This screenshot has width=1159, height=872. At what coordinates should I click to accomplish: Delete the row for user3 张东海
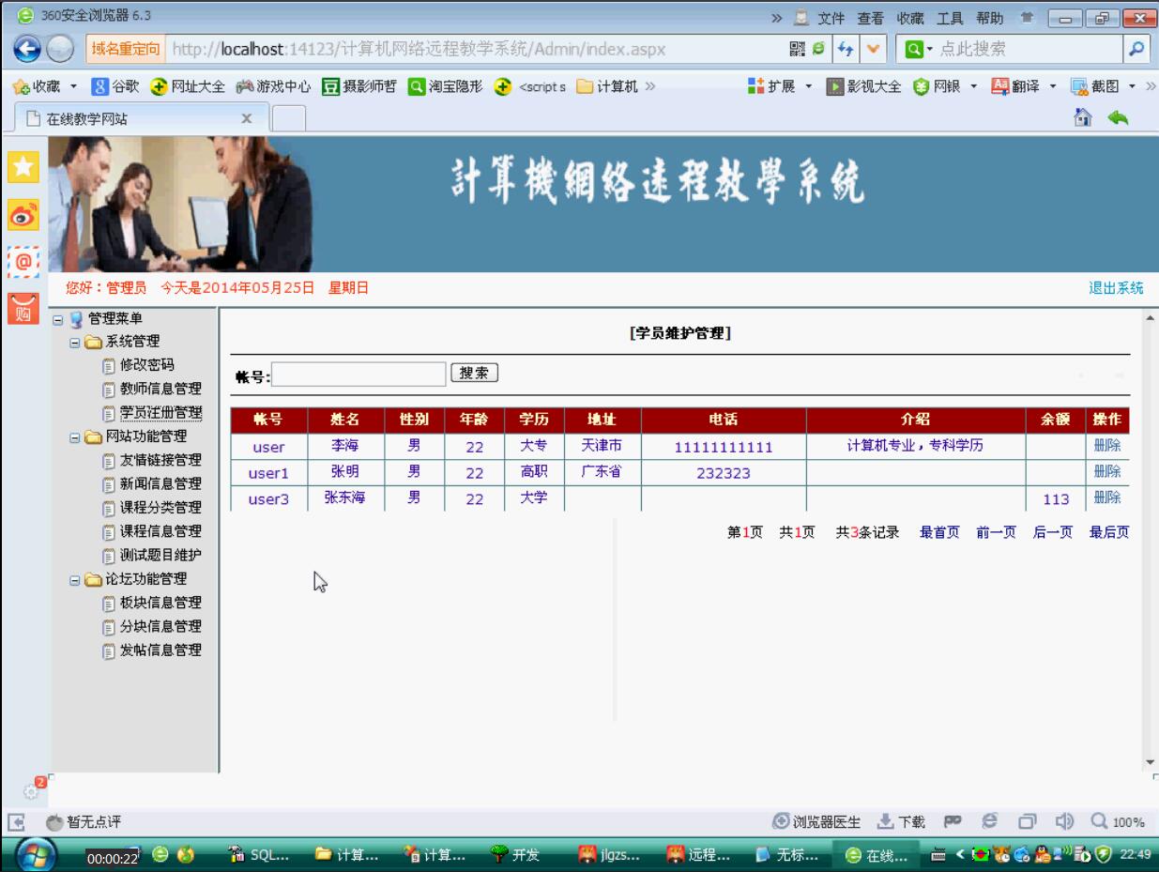(1107, 497)
